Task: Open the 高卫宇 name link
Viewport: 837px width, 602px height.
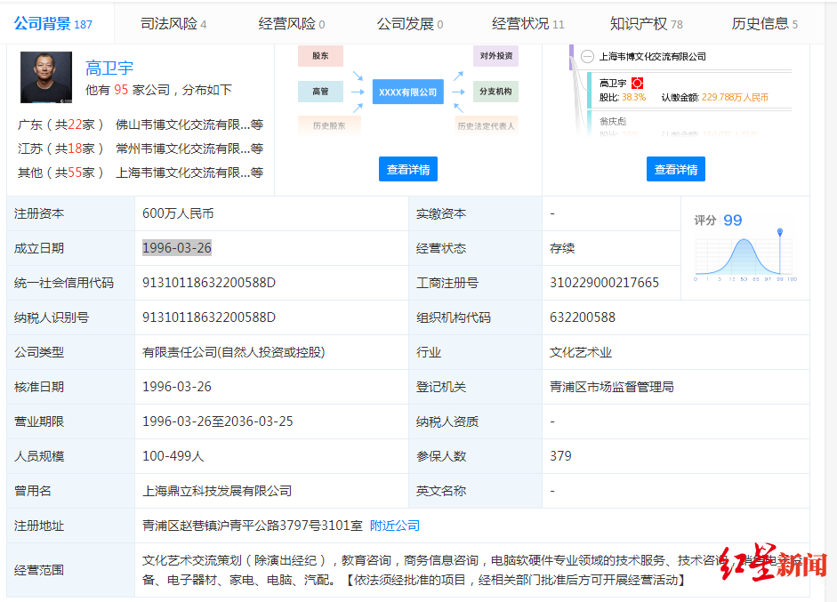Action: pos(109,68)
